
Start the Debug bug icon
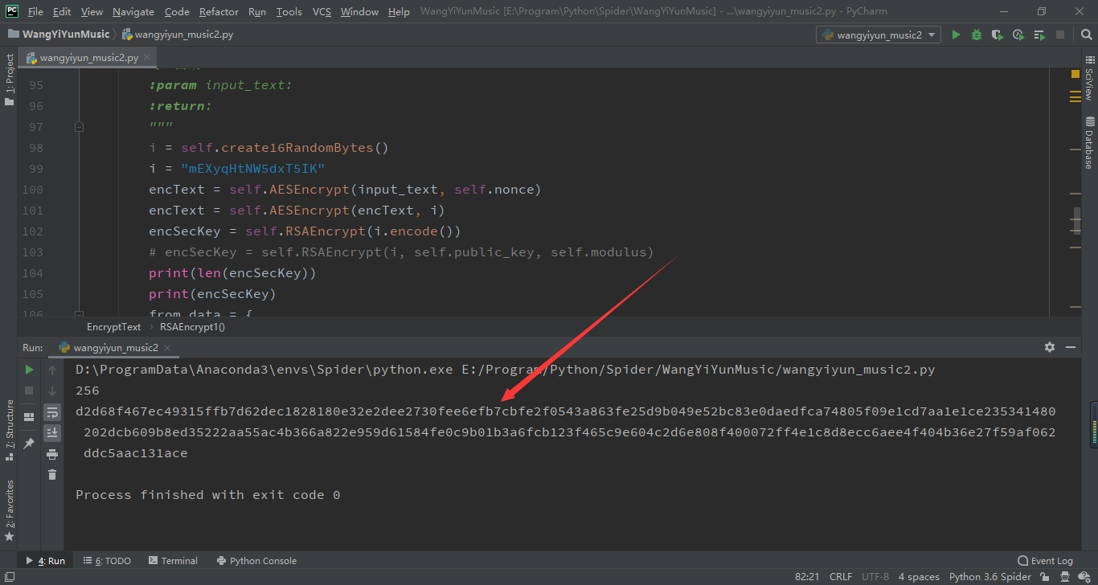pos(977,35)
